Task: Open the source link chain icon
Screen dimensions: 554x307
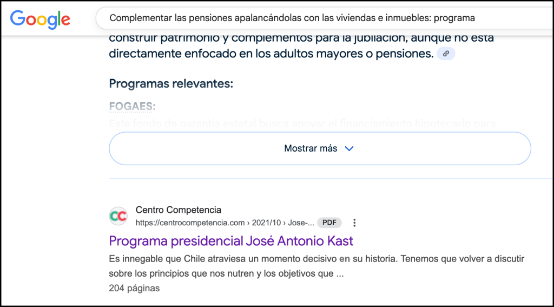Action: pyautogui.click(x=446, y=54)
